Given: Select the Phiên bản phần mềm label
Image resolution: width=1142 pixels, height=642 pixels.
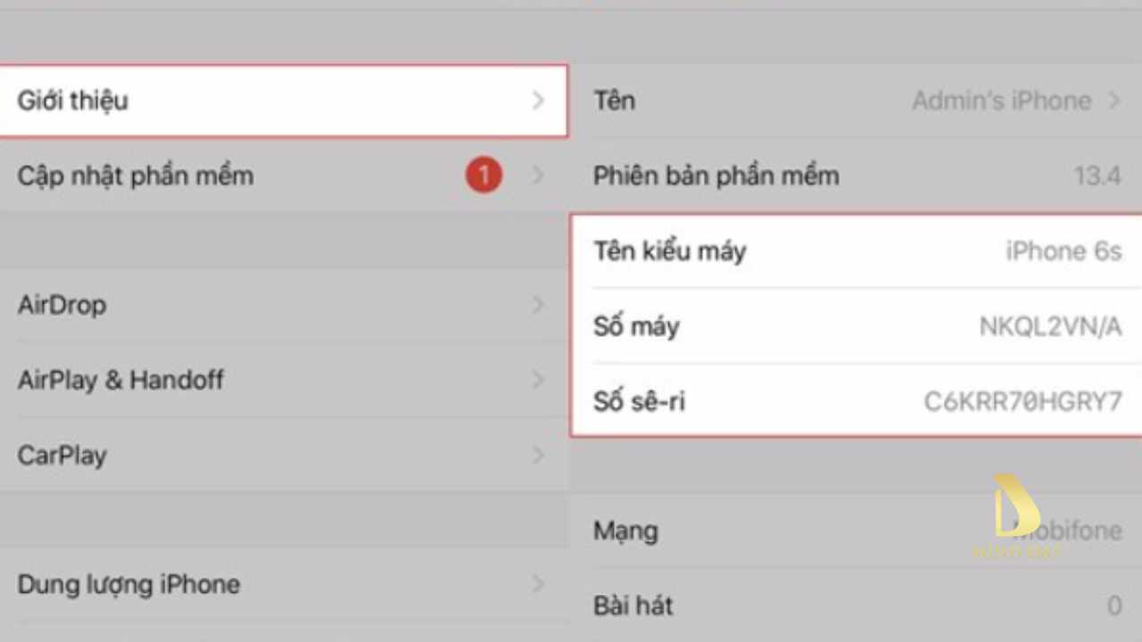Looking at the screenshot, I should (x=716, y=176).
